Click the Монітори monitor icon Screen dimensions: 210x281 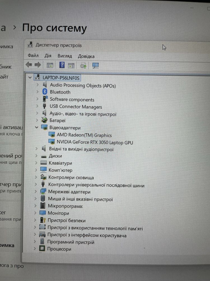click(43, 213)
